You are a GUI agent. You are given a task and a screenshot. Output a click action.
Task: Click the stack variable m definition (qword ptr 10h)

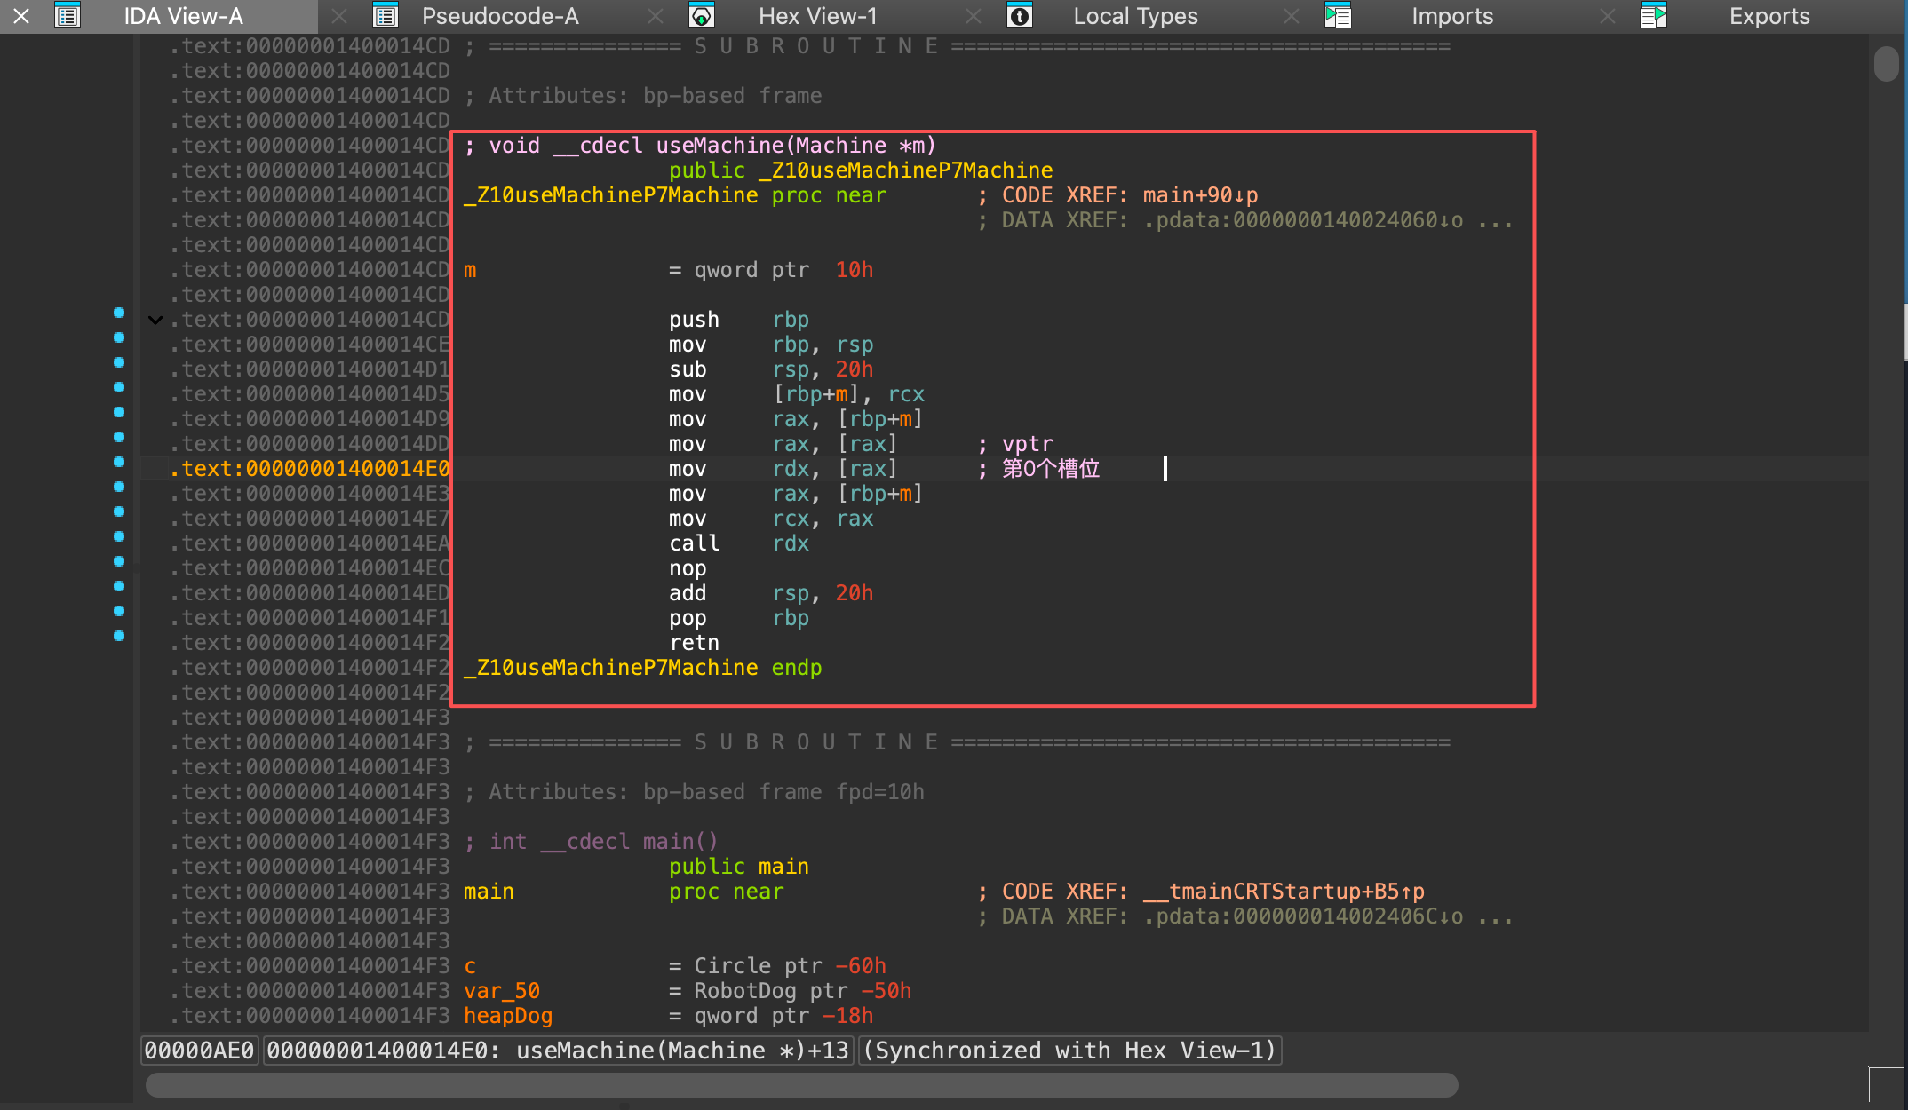tap(669, 270)
